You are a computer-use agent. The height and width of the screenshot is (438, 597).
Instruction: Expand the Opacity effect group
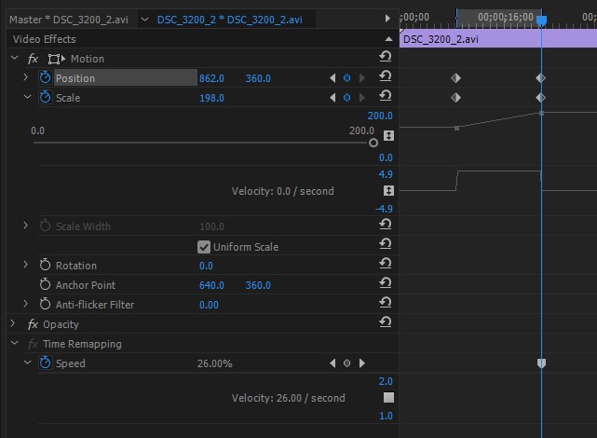[12, 323]
